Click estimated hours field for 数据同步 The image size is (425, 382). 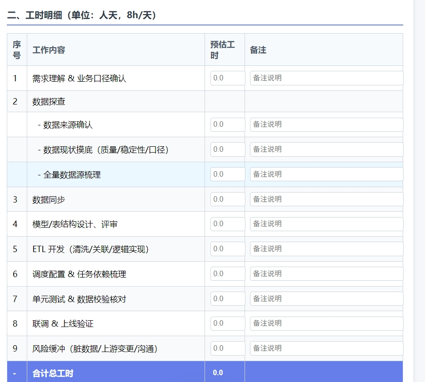(x=228, y=199)
